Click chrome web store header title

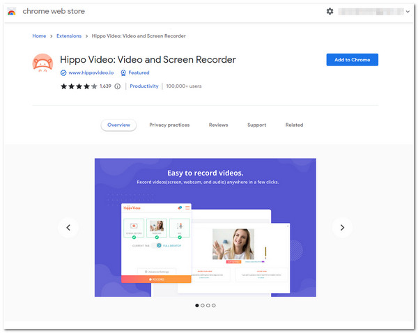[54, 11]
